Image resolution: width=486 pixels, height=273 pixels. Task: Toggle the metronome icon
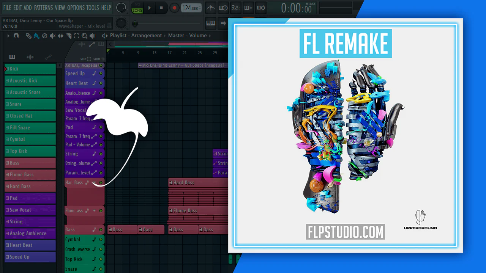point(210,8)
